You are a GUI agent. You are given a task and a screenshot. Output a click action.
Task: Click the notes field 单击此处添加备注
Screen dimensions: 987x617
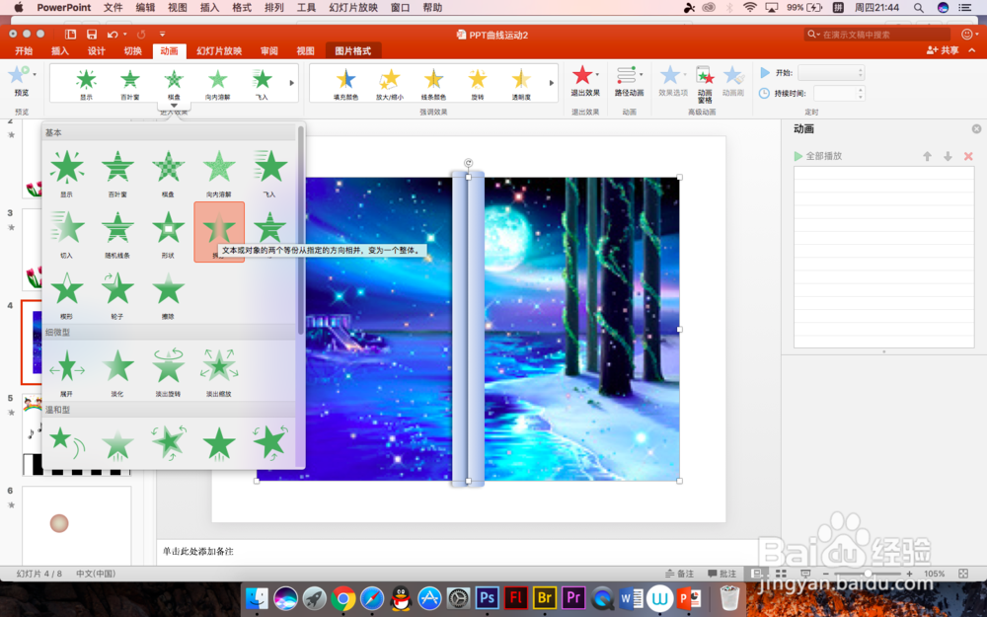pos(197,551)
